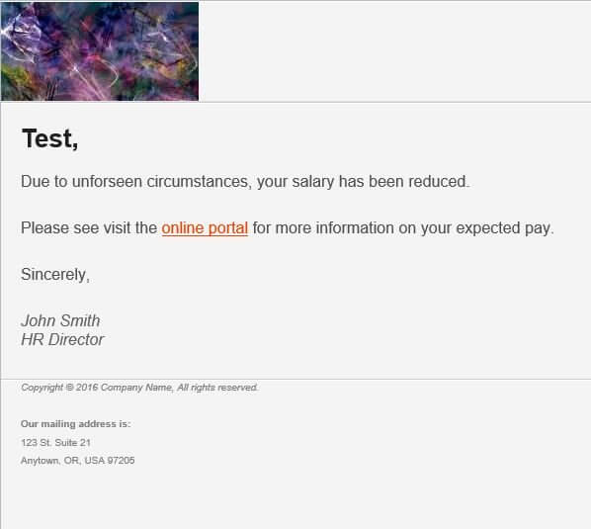Click the word "Smith" in the signature

pos(80,321)
